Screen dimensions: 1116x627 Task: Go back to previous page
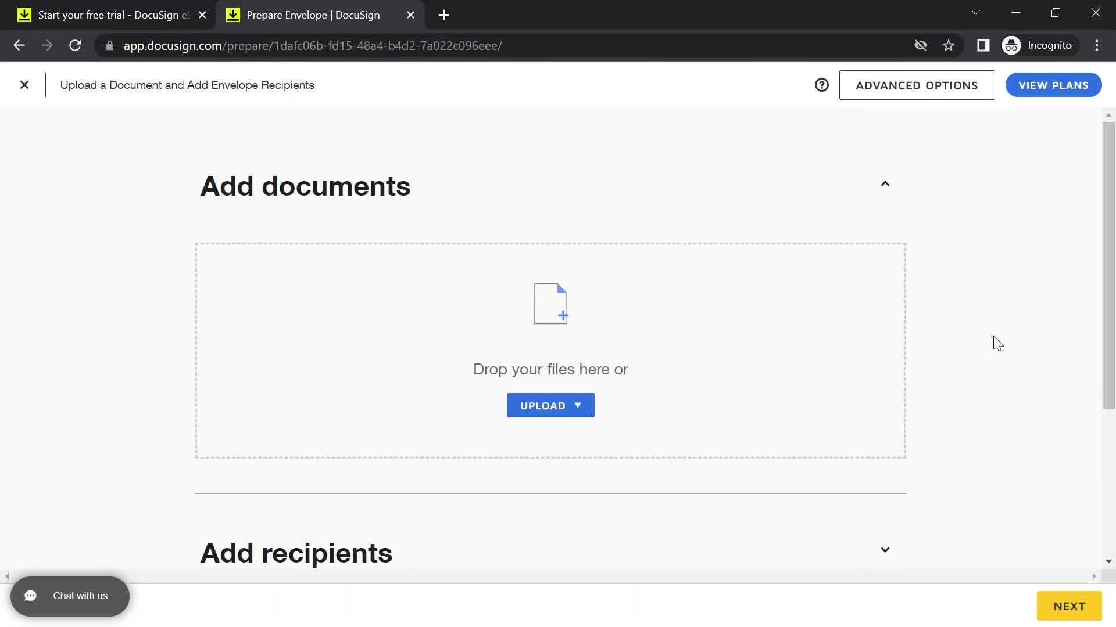tap(19, 45)
